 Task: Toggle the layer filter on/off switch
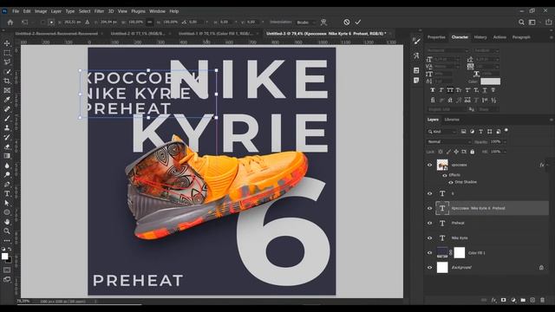click(x=506, y=130)
